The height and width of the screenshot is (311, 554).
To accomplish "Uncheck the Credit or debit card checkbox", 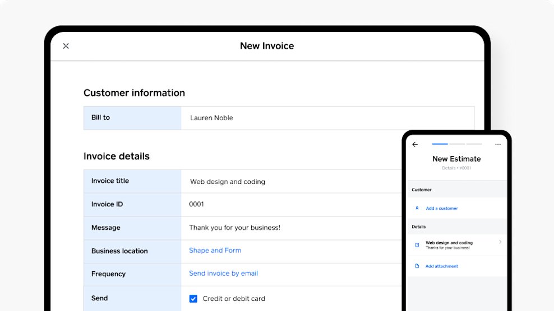I will point(193,299).
